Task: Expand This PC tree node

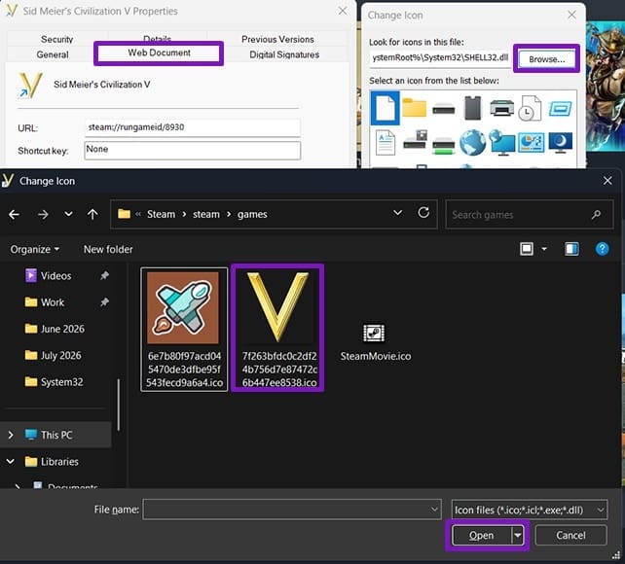Action: tap(11, 435)
